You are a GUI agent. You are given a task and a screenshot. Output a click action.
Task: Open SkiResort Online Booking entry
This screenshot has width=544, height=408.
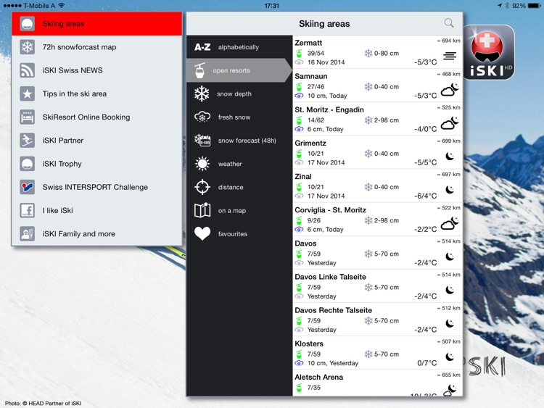point(96,117)
